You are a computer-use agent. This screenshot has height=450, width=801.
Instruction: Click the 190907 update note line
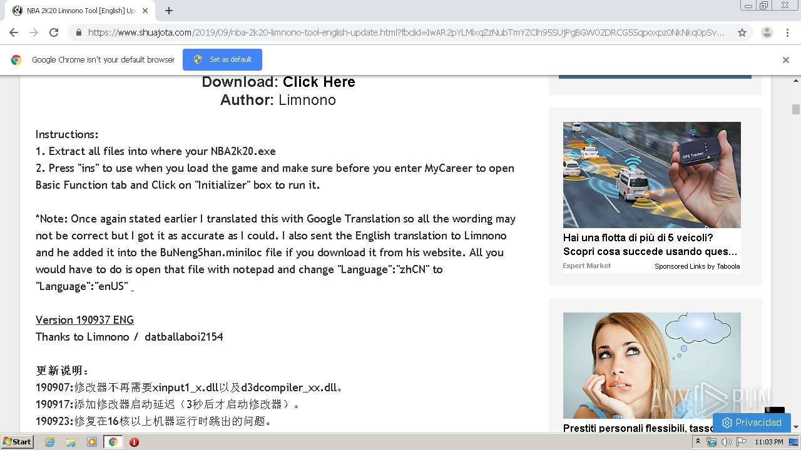pos(190,387)
